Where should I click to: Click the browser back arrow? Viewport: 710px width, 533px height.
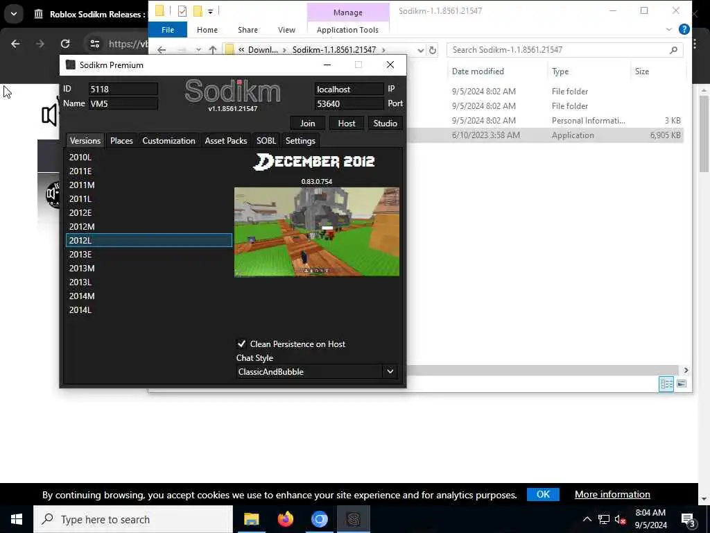pyautogui.click(x=15, y=44)
